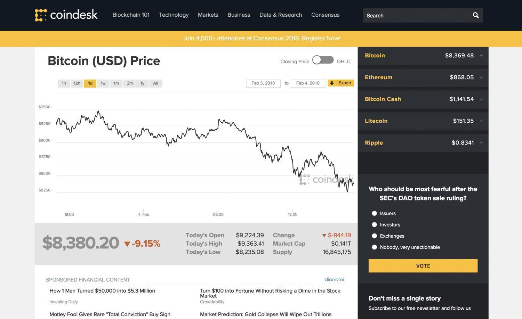Click the Bitcoin (USD) Price heading

[x=104, y=61]
